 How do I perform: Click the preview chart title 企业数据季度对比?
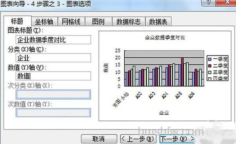coord(165,38)
